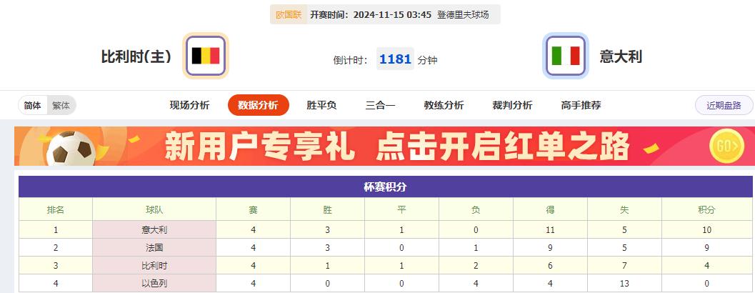Viewport: 755px width, 293px height.
Task: Open the 现场分析 tab
Action: pos(189,105)
